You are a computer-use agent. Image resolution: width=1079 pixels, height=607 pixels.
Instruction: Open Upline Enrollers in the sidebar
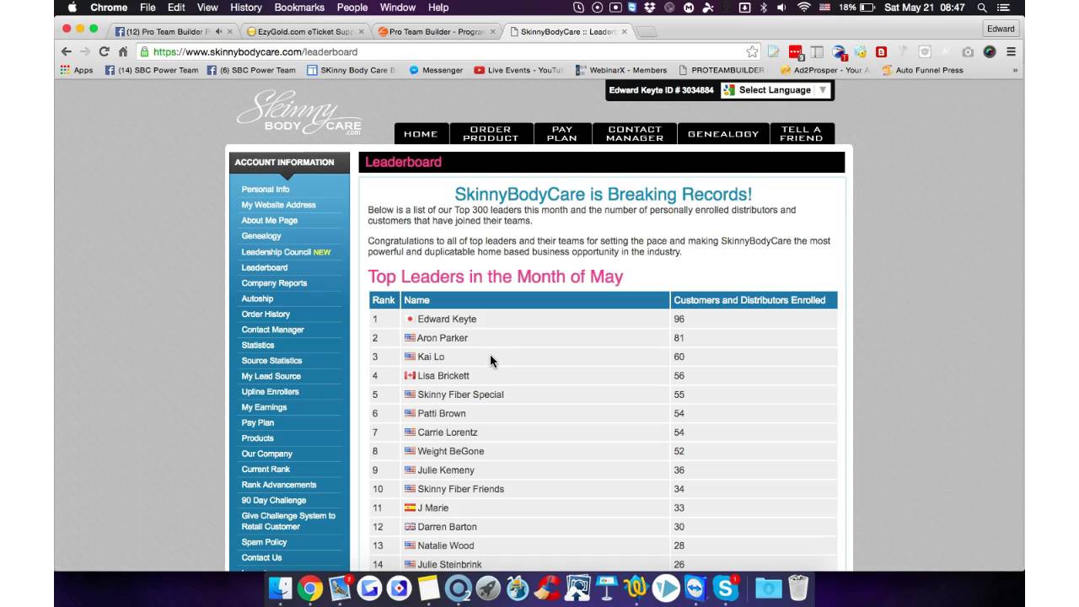click(271, 392)
